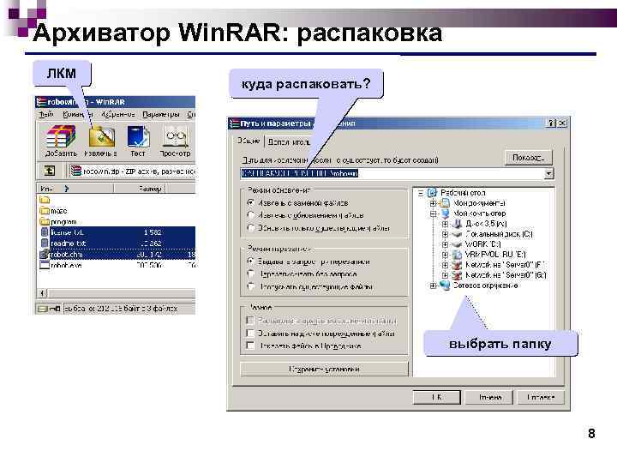
Task: Select Мой компьютер in folder tree
Action: click(474, 213)
